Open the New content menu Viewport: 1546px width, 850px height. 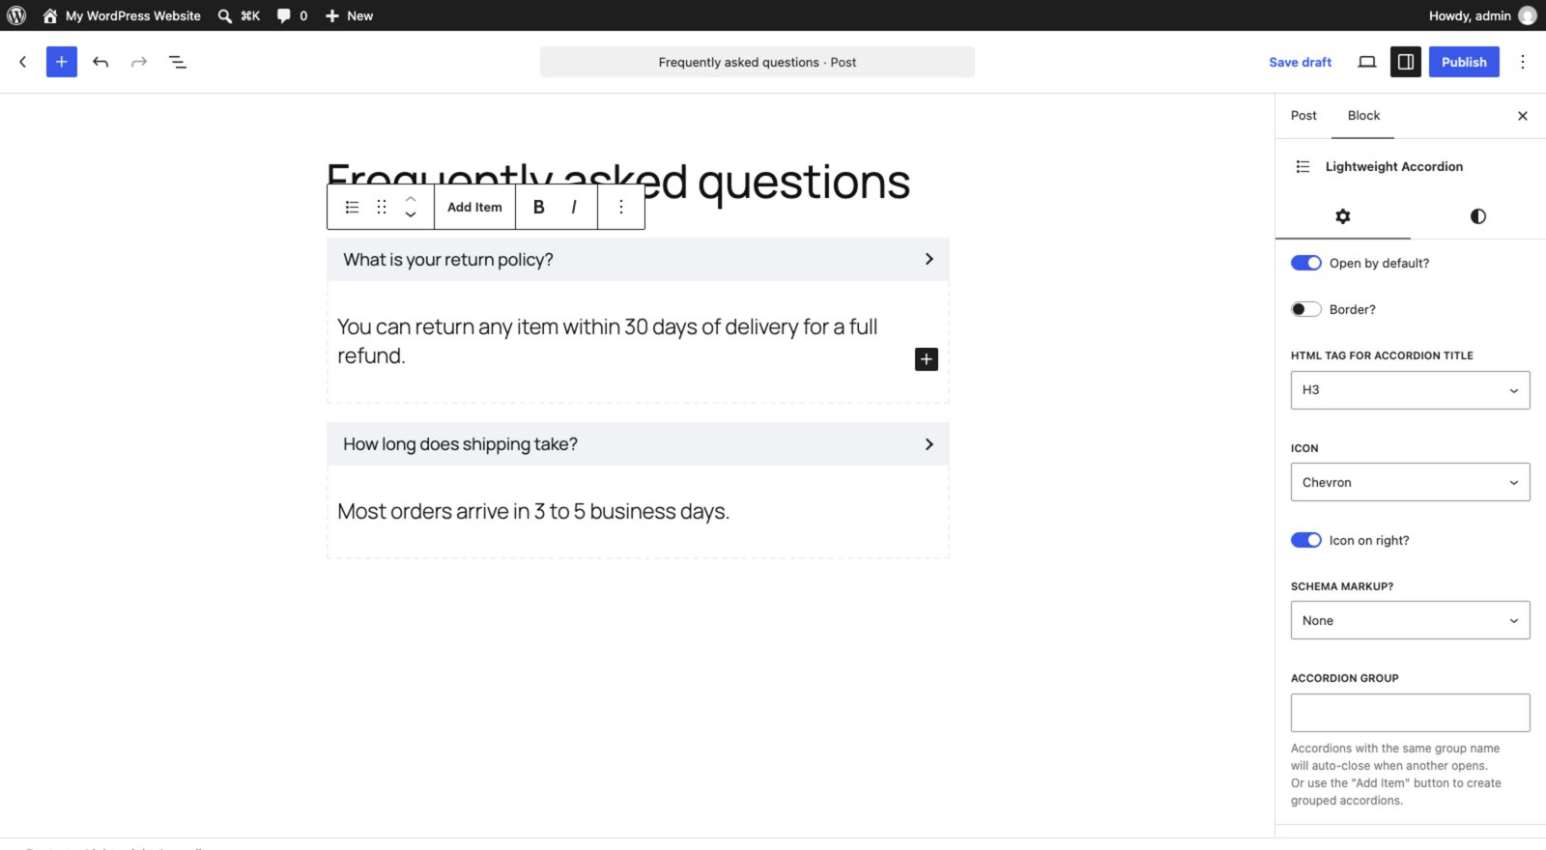(x=349, y=15)
